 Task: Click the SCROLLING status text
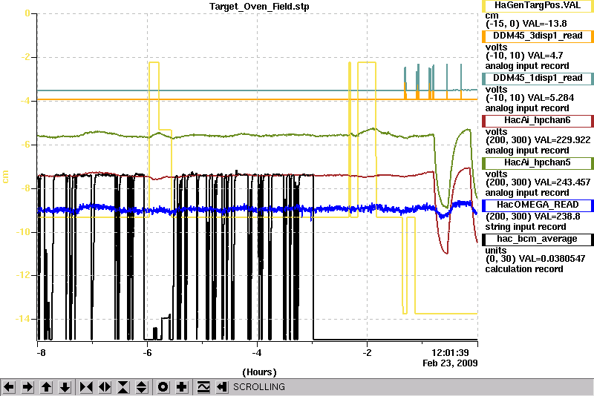coord(258,387)
